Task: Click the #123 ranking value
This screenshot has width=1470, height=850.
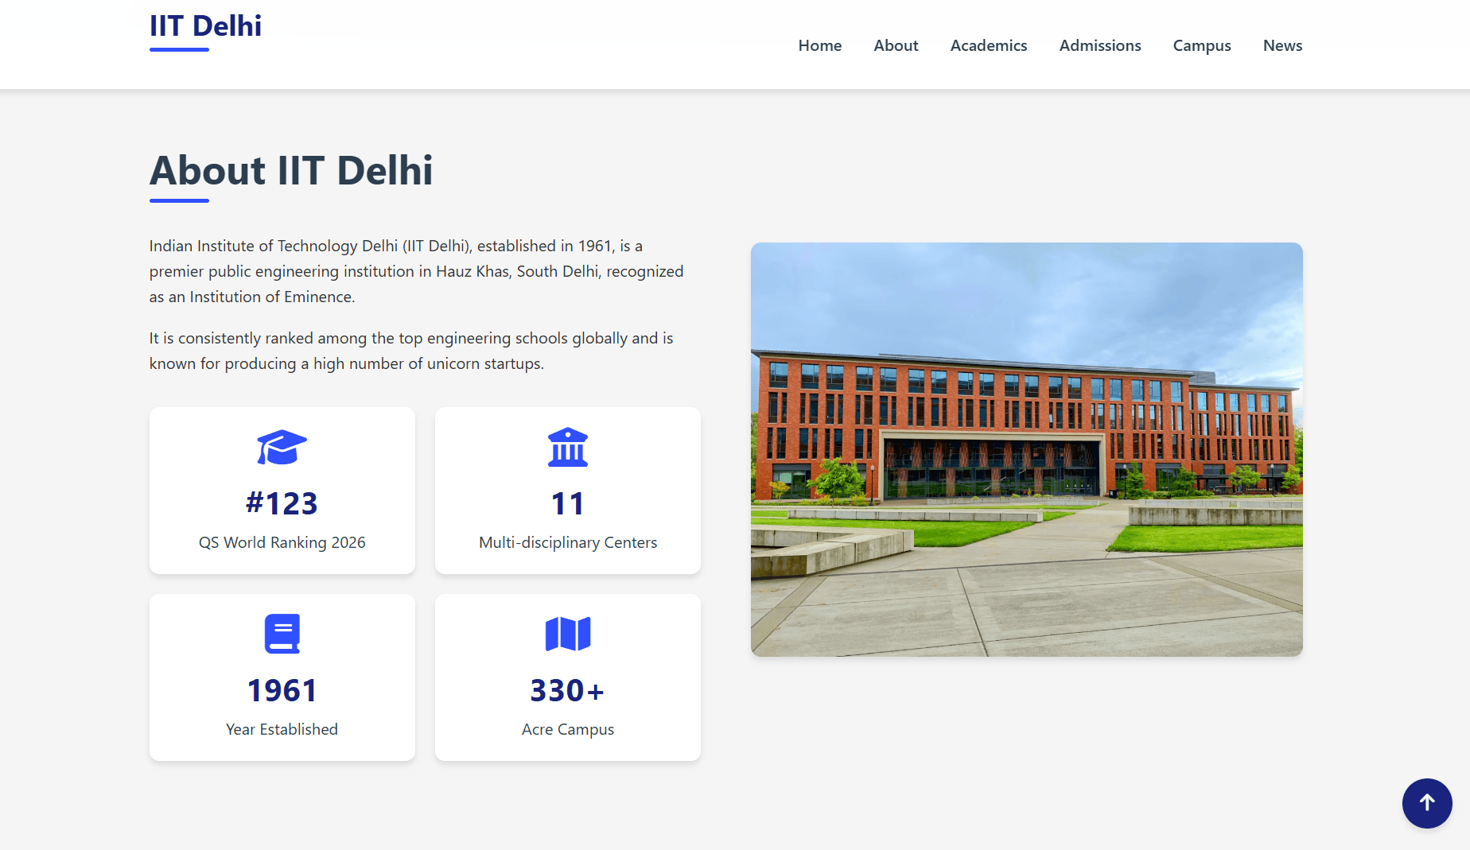Action: pos(282,503)
